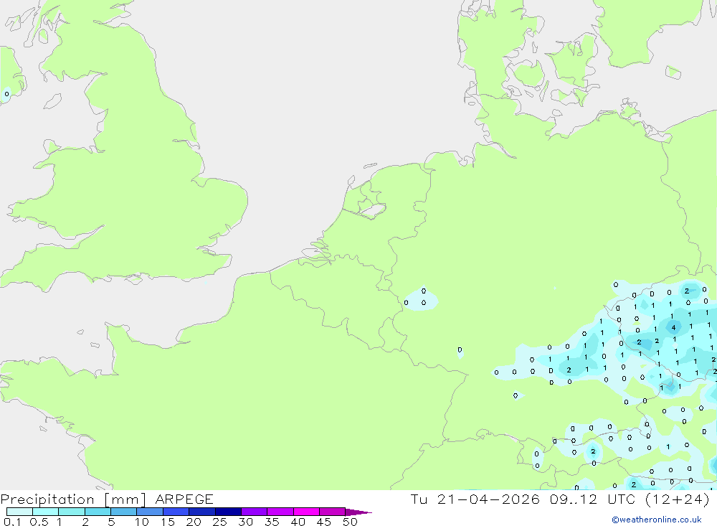Viewport: 717px width, 526px height.
Task: Click the "[mm]" unit label
Action: tap(125, 499)
